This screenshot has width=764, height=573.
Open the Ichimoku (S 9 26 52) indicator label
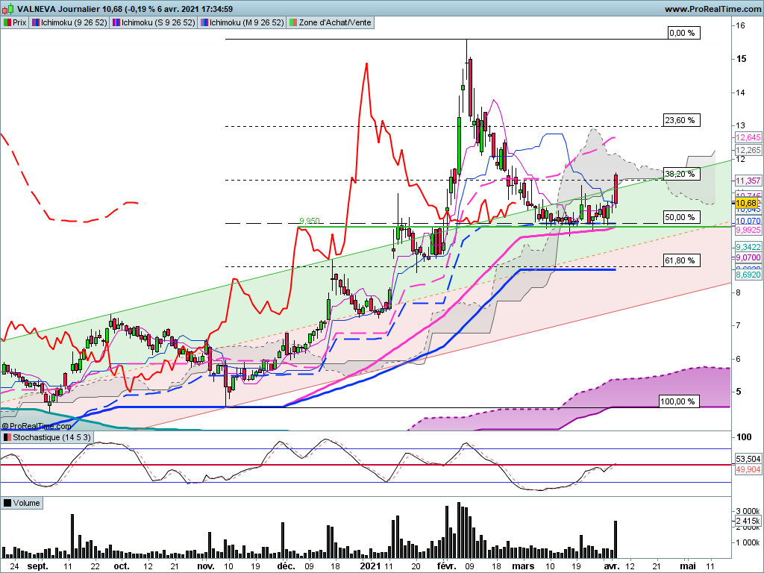point(154,22)
